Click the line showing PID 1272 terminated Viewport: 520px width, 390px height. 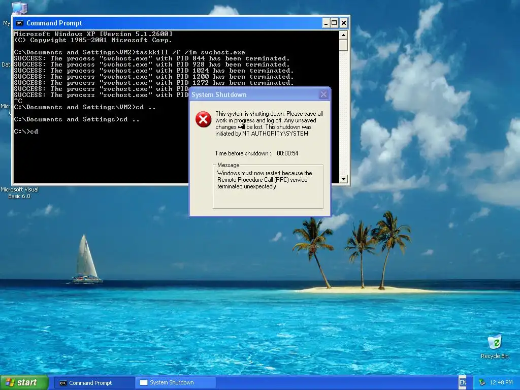[x=153, y=83]
